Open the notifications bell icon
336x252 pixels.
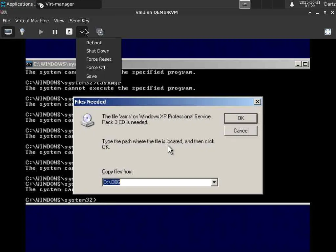tap(292, 4)
